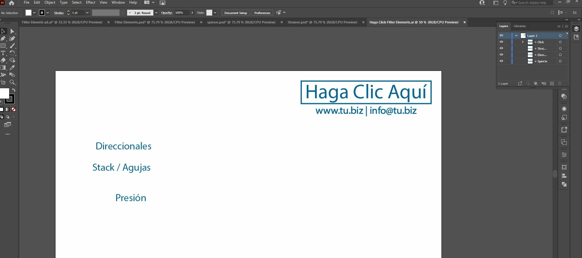Screen dimensions: 582x258
Task: Open the File menu
Action: click(27, 2)
